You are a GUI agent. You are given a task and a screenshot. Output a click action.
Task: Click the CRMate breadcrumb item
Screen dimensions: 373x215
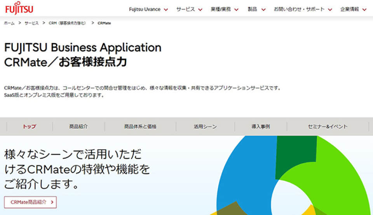tap(104, 23)
